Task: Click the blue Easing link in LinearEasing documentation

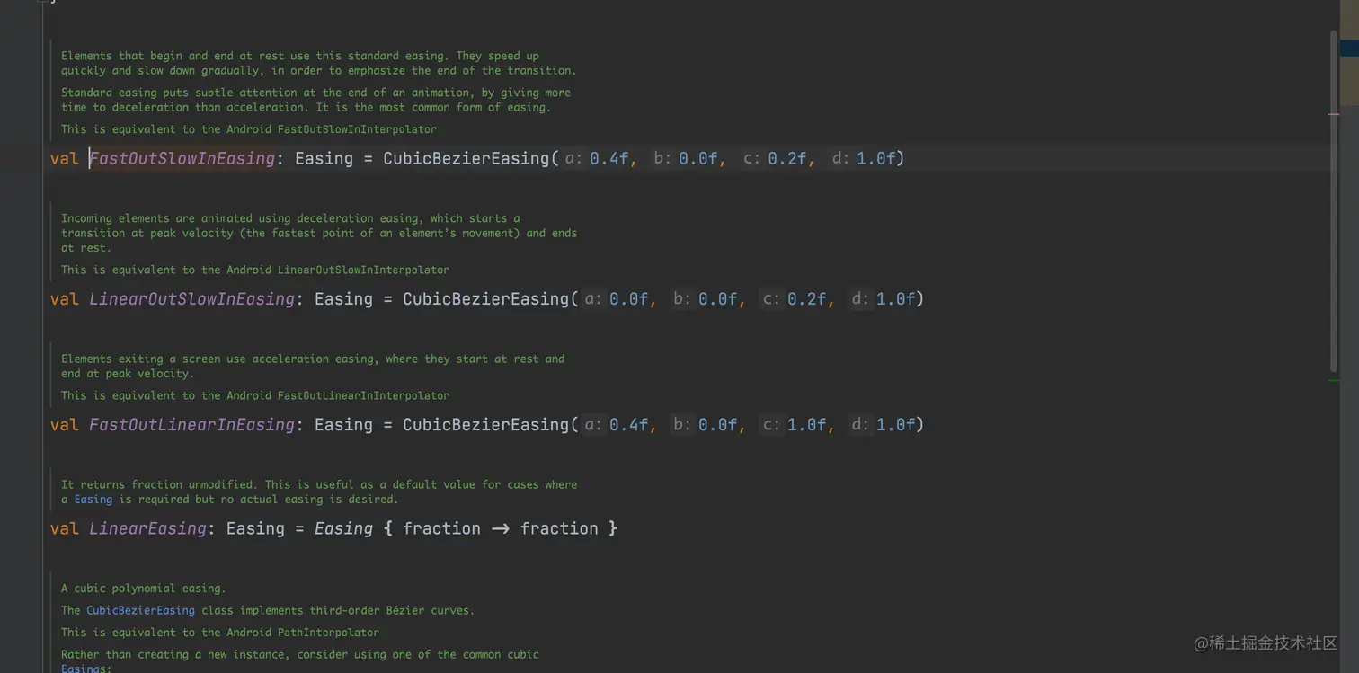Action: tap(93, 500)
